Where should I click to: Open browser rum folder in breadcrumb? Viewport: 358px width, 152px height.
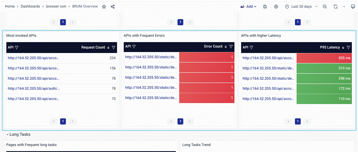[57, 7]
